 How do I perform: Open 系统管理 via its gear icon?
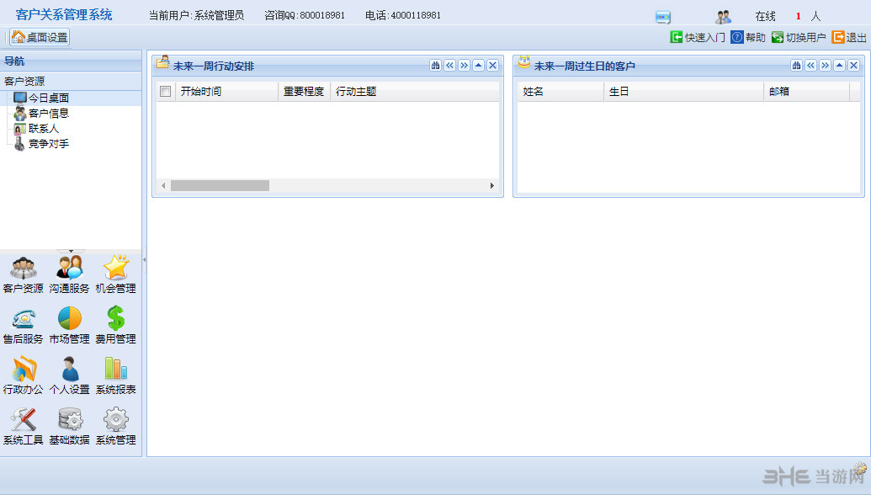[115, 425]
